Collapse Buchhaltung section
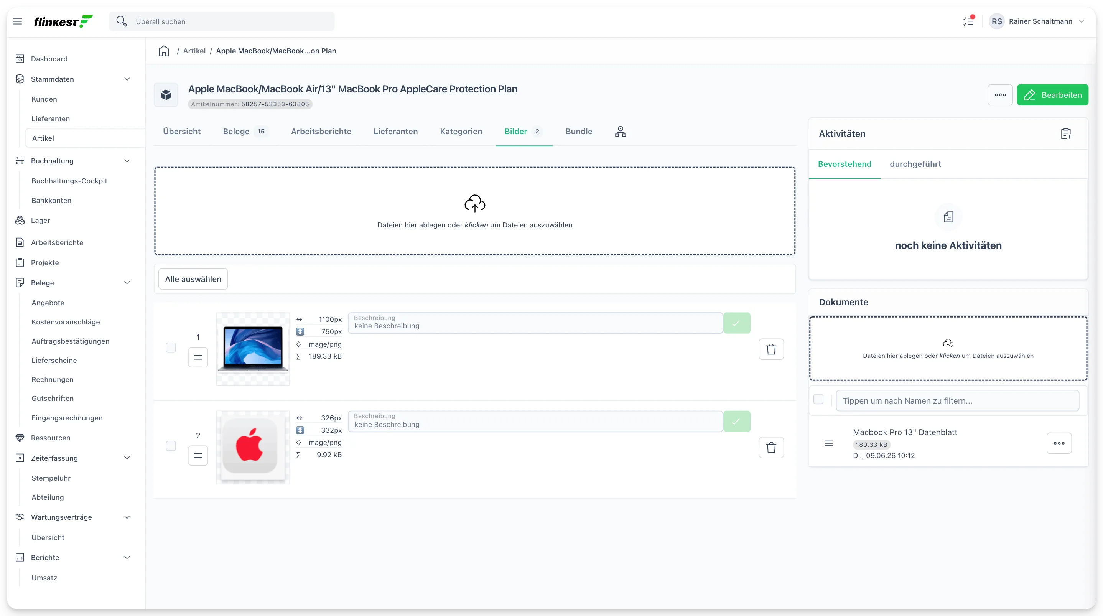The height and width of the screenshot is (616, 1103). tap(127, 161)
